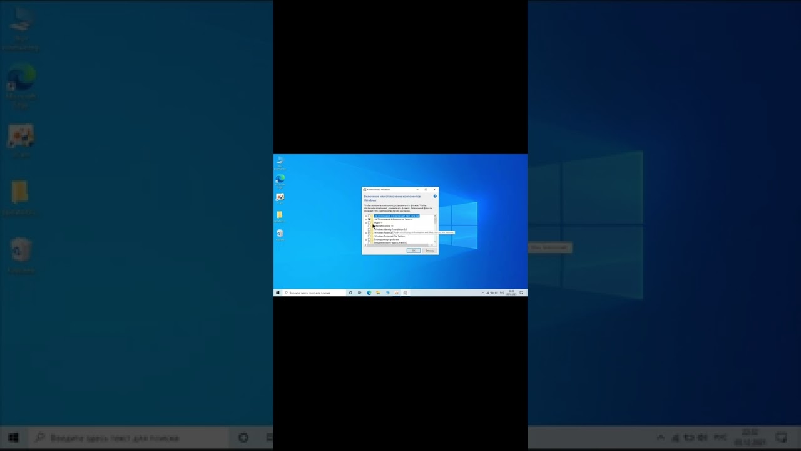Click the taskbar search input field

coord(315,293)
